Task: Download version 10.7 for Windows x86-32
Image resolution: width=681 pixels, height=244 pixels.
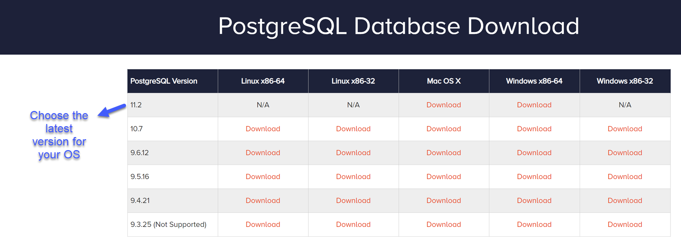Action: (625, 129)
